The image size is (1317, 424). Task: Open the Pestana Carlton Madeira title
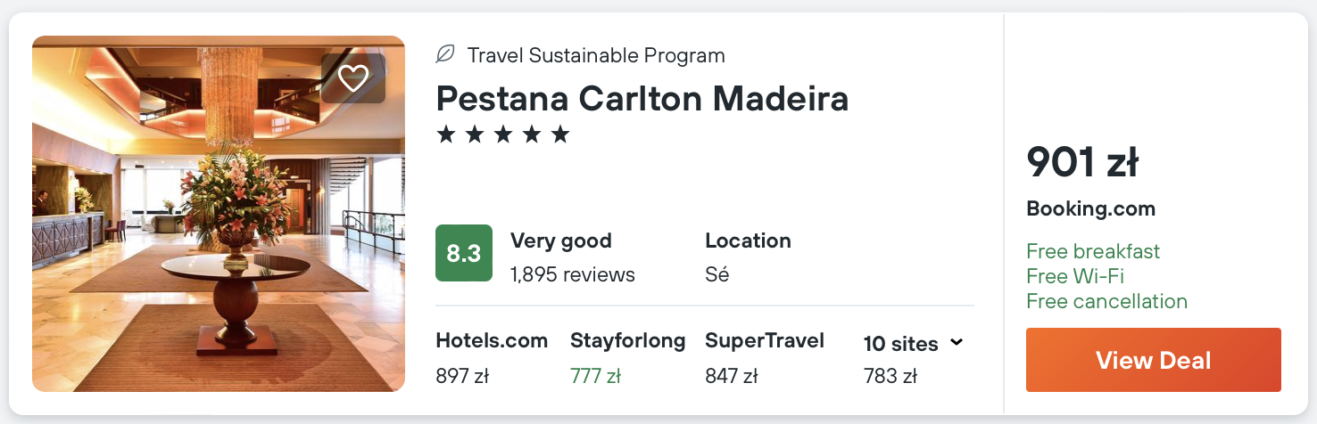642,98
